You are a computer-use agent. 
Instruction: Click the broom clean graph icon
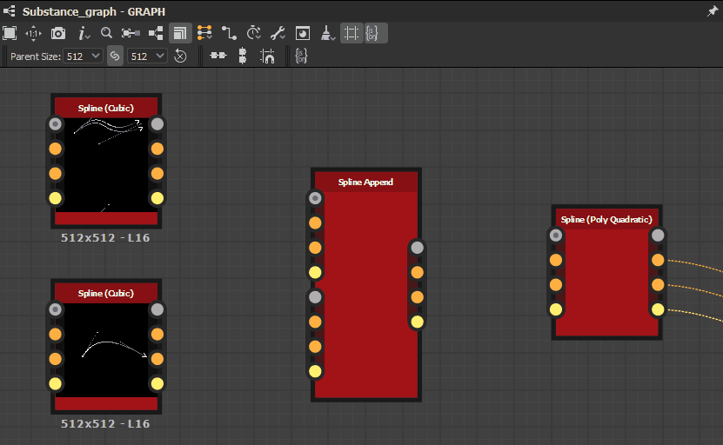(326, 33)
